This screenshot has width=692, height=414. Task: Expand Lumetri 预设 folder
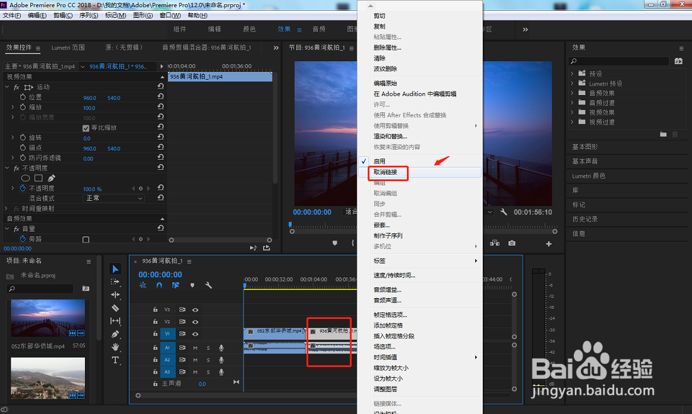click(573, 83)
